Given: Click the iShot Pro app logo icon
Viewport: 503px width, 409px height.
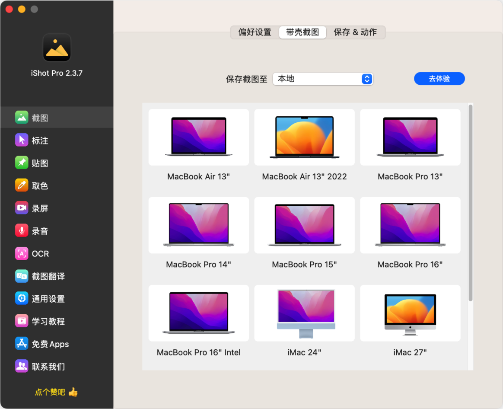Looking at the screenshot, I should click(x=57, y=48).
